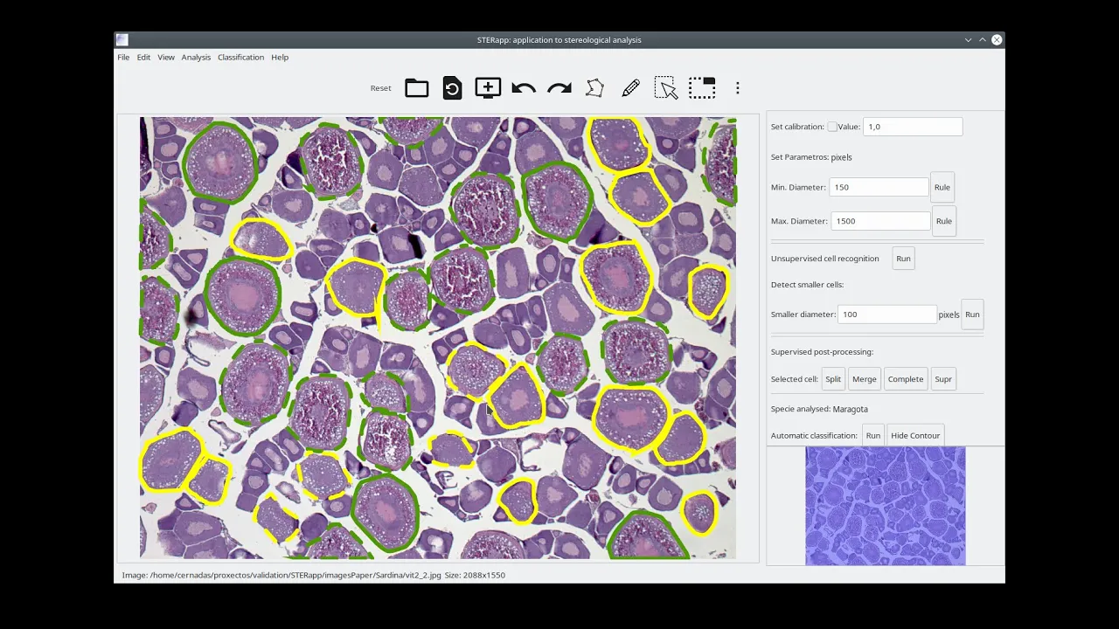Image resolution: width=1119 pixels, height=629 pixels.
Task: Run smaller cells detection
Action: click(x=972, y=314)
